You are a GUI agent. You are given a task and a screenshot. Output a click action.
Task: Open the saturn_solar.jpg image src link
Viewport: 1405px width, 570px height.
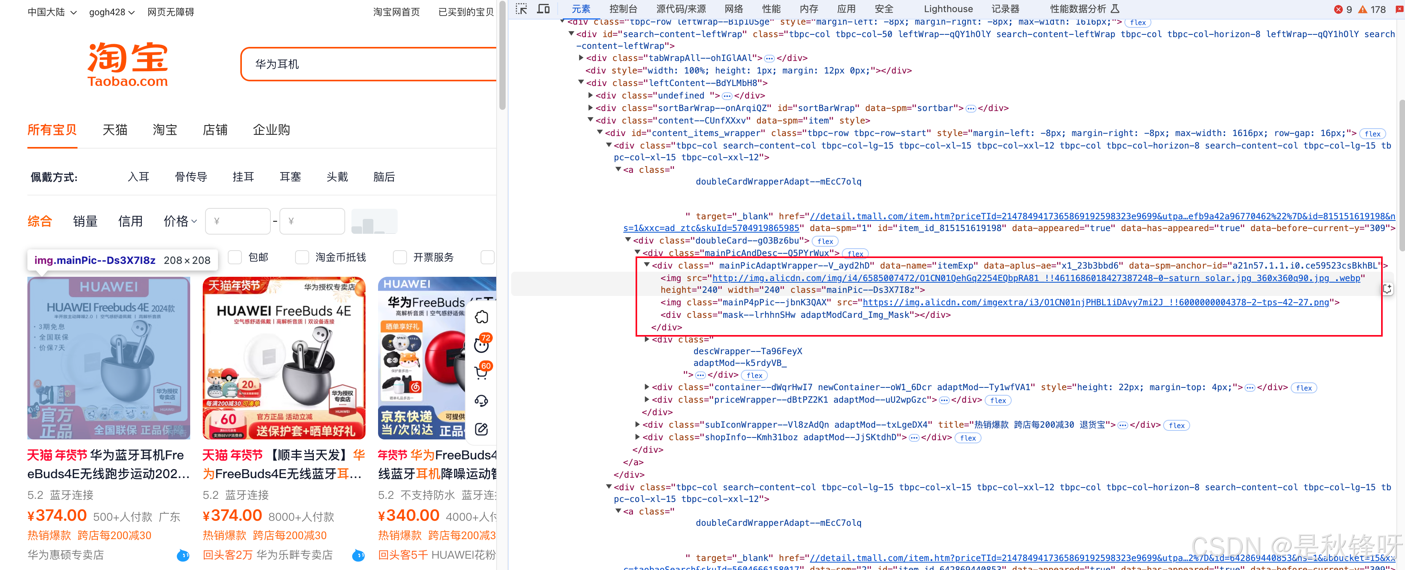(1036, 278)
